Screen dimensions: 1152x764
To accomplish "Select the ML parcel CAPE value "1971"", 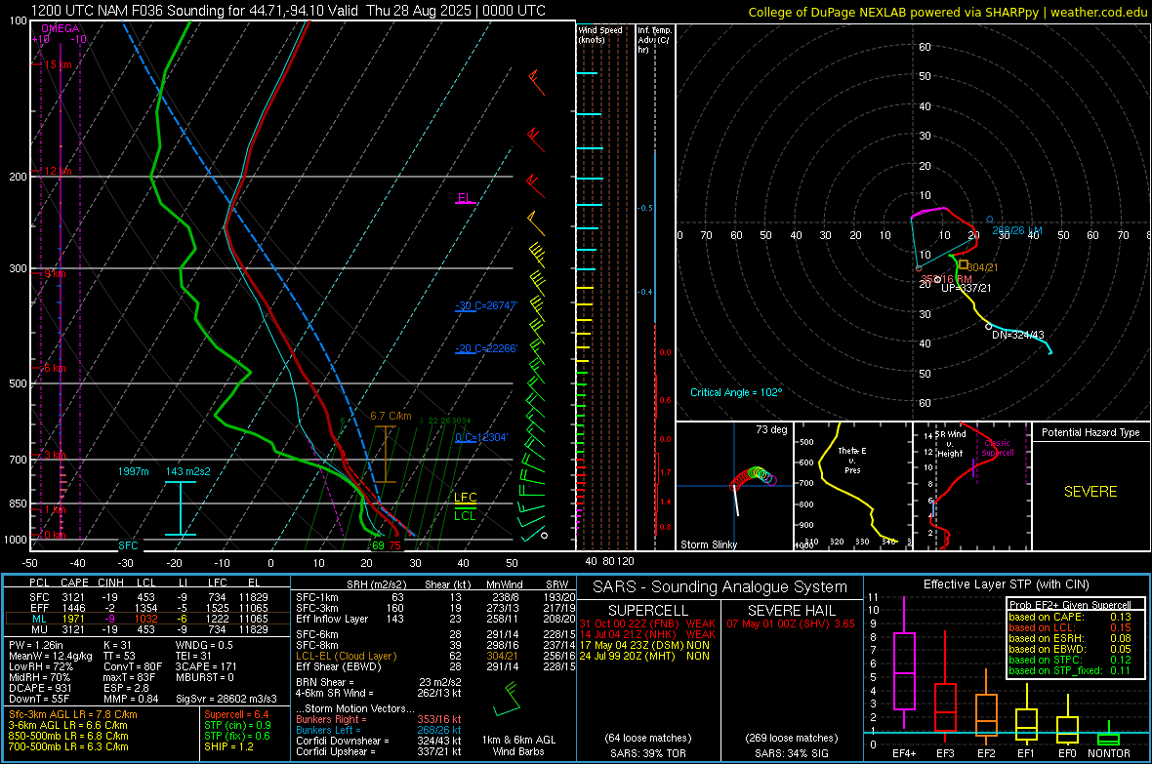I will (73, 619).
